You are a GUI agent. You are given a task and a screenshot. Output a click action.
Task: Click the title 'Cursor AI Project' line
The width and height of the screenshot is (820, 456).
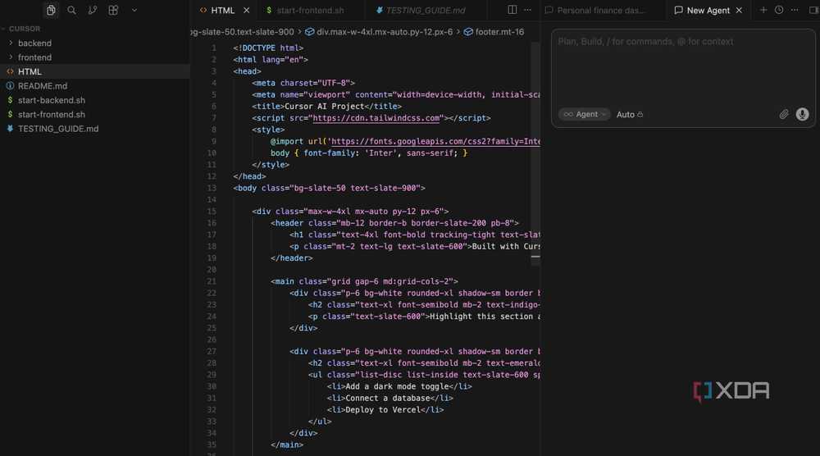coord(327,106)
